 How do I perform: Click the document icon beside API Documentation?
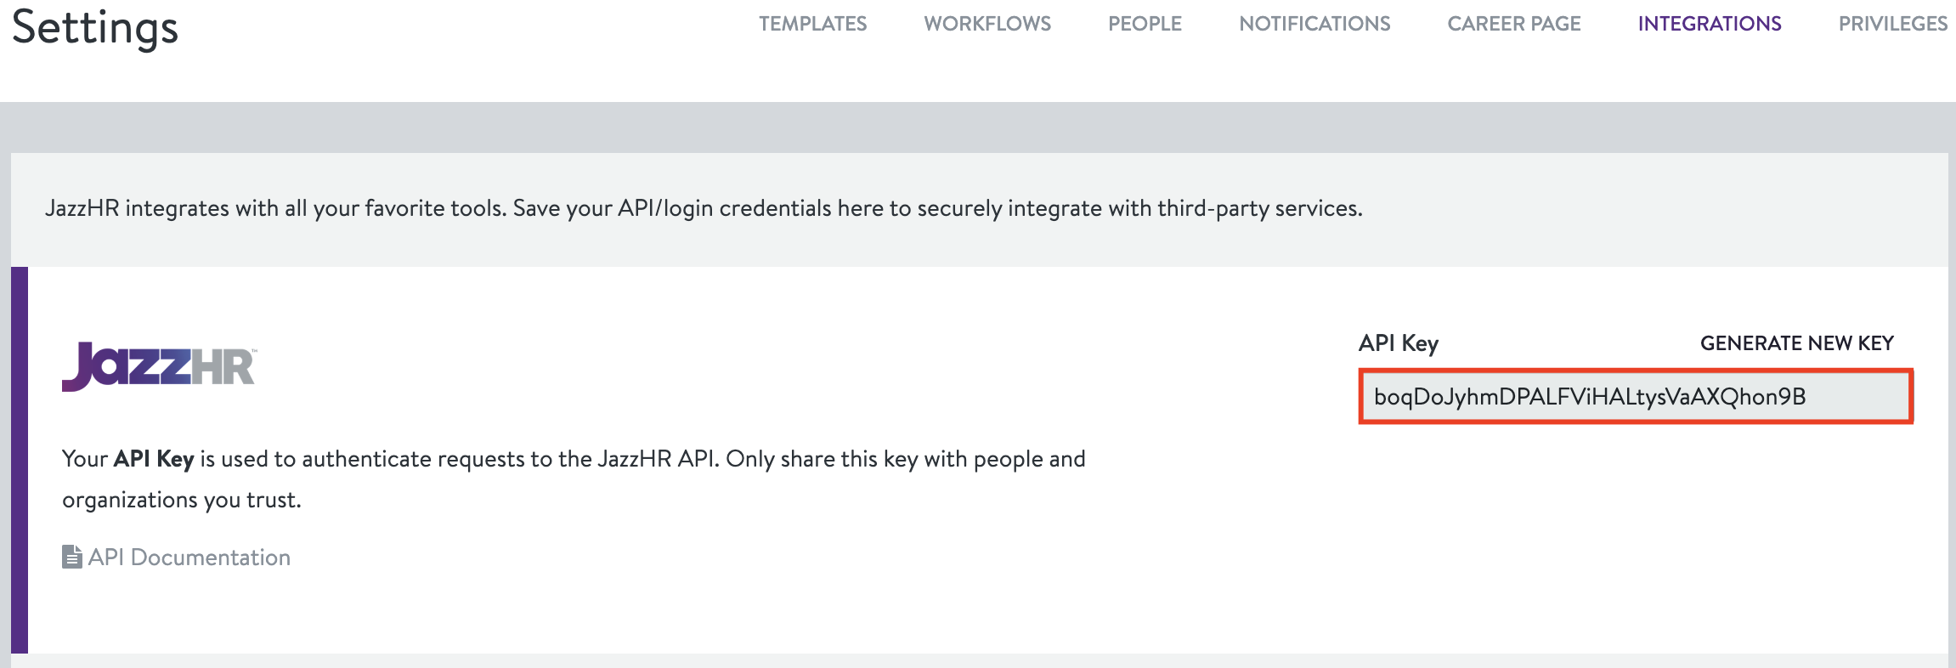click(72, 557)
